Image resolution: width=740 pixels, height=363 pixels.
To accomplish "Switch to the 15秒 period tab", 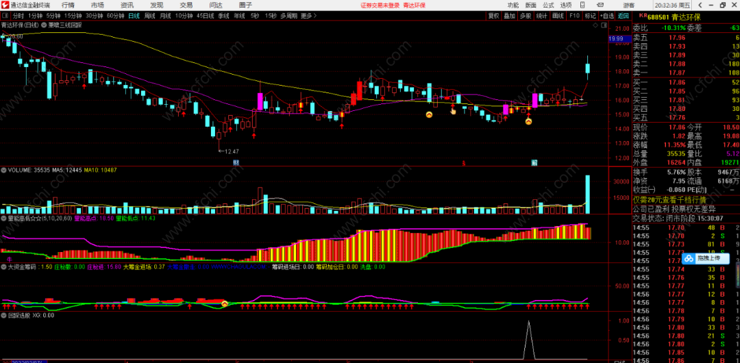I will [x=271, y=16].
